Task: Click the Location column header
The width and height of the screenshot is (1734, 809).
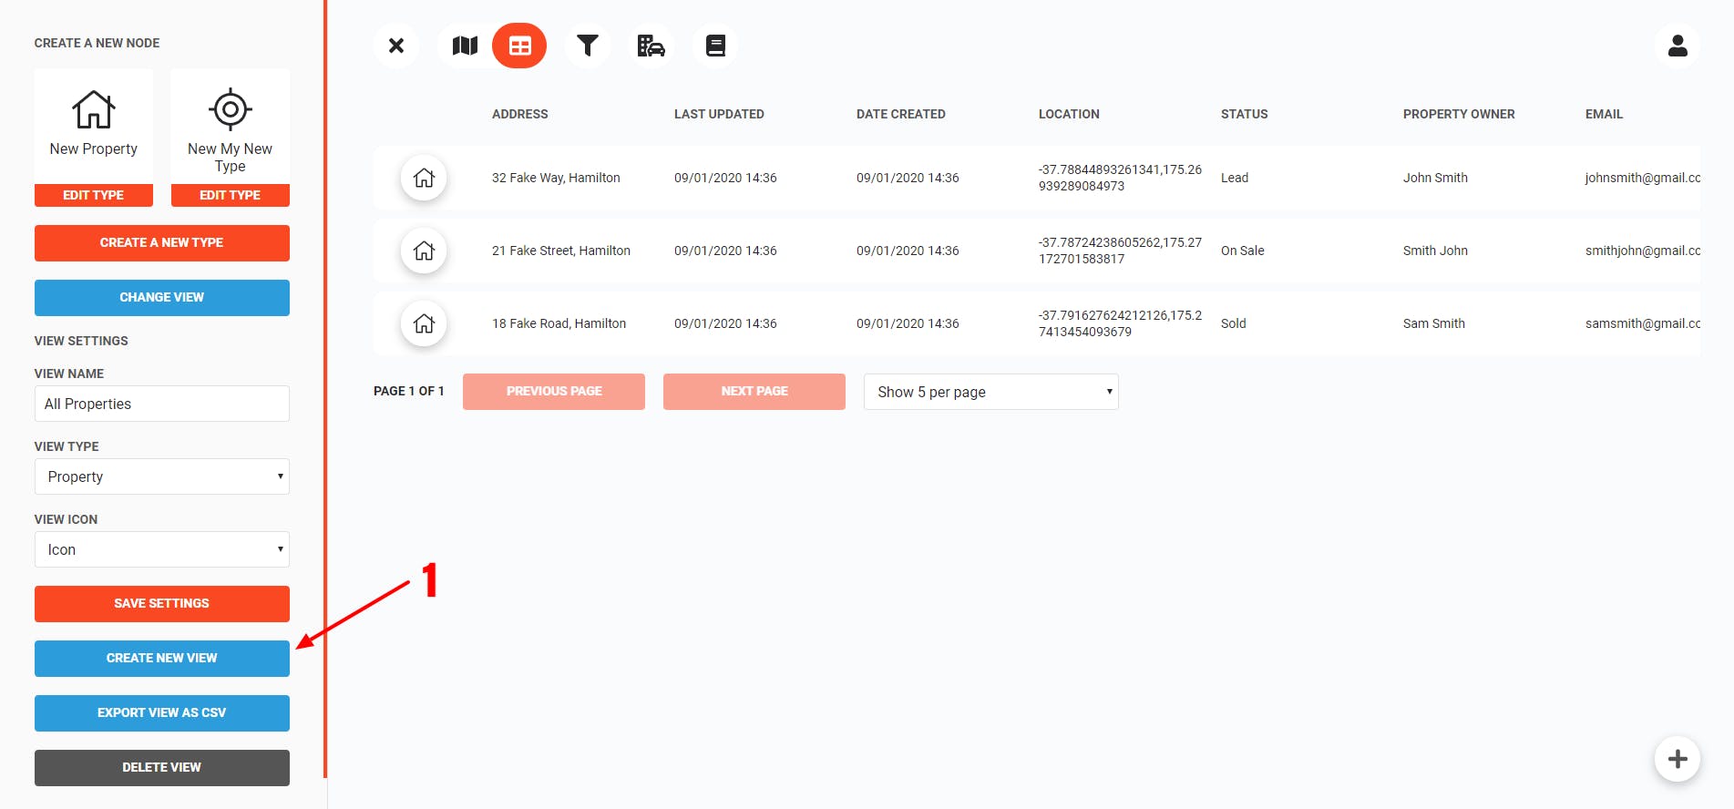Action: click(1069, 114)
